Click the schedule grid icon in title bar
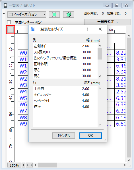Image resolution: width=134 pixels, height=170 pixels. [5, 5]
